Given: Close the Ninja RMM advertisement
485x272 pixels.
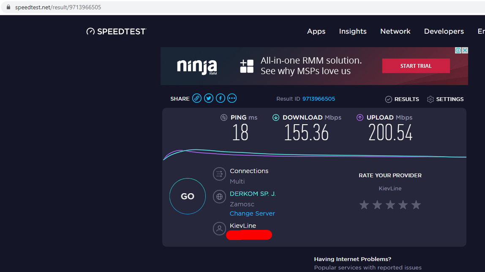Looking at the screenshot, I should 465,50.
